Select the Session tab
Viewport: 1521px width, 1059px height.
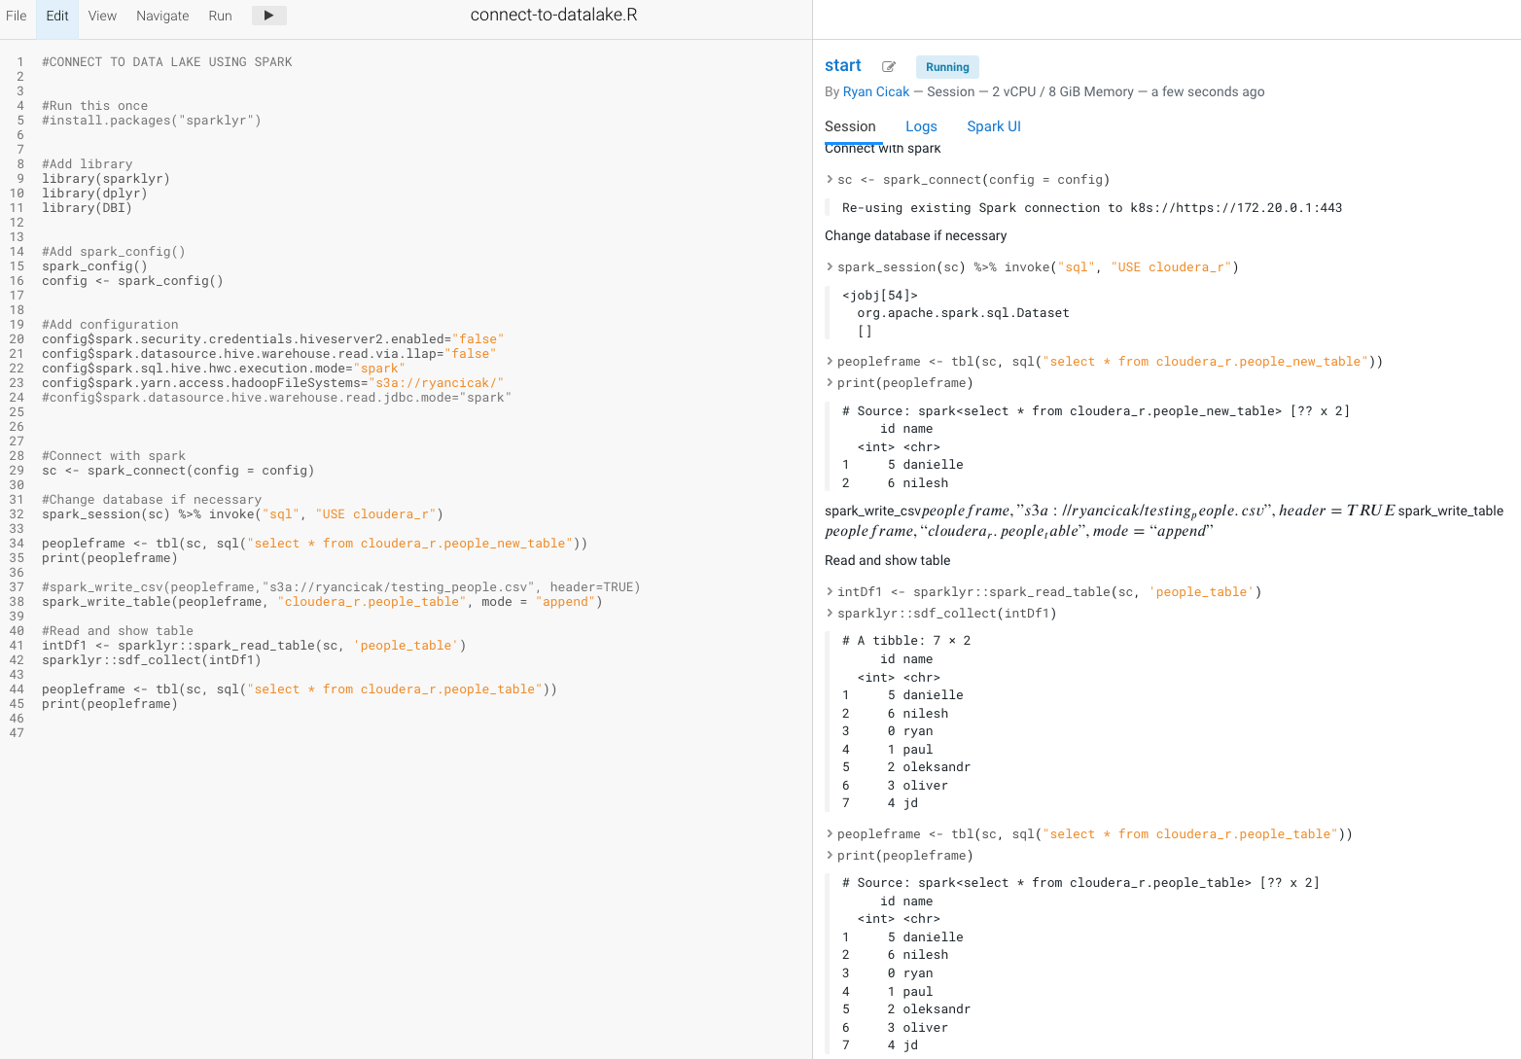pos(851,126)
